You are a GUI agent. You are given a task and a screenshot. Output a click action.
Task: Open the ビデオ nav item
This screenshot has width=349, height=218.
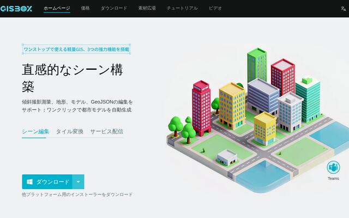click(215, 8)
